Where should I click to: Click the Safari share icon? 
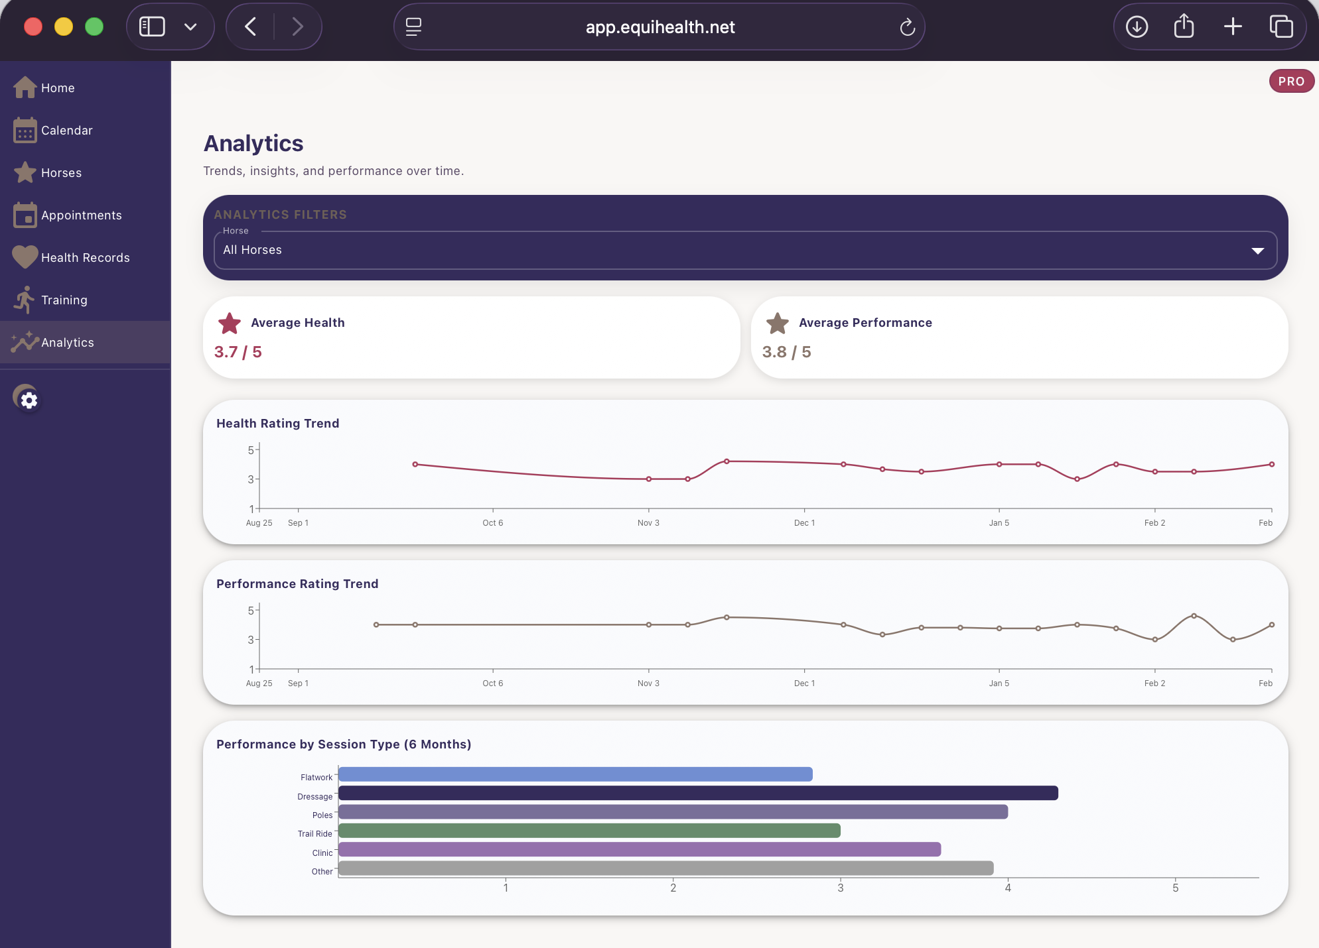coord(1184,27)
